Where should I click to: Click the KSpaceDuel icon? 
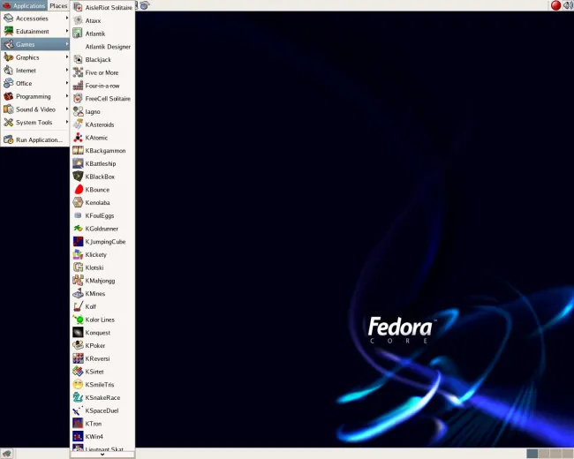[x=78, y=410]
